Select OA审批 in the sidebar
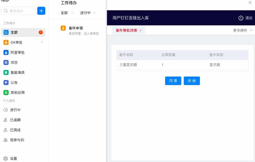 23,43
